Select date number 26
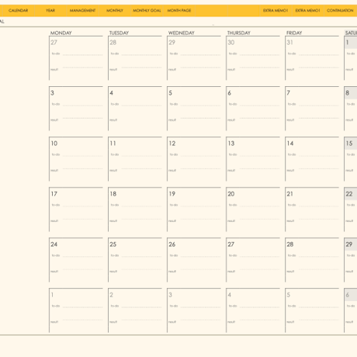 point(172,244)
